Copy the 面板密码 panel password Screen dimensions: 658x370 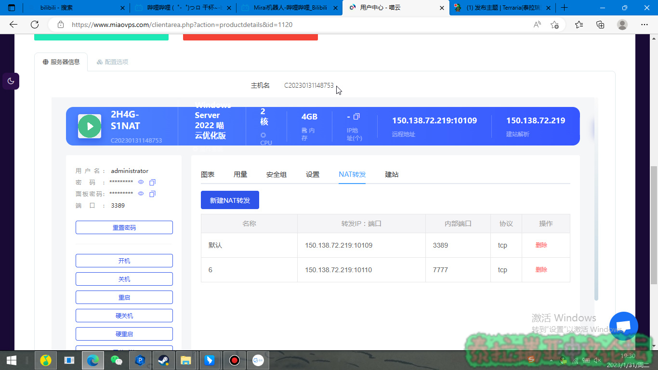(x=152, y=194)
